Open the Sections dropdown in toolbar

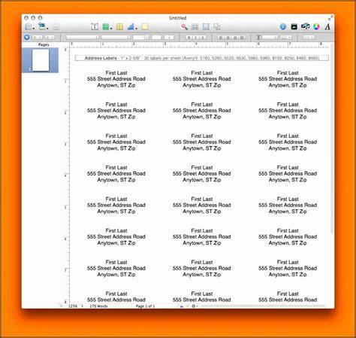click(x=43, y=26)
